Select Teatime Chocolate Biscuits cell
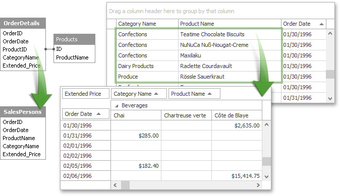Image resolution: width=340 pixels, height=196 pixels. 230,34
